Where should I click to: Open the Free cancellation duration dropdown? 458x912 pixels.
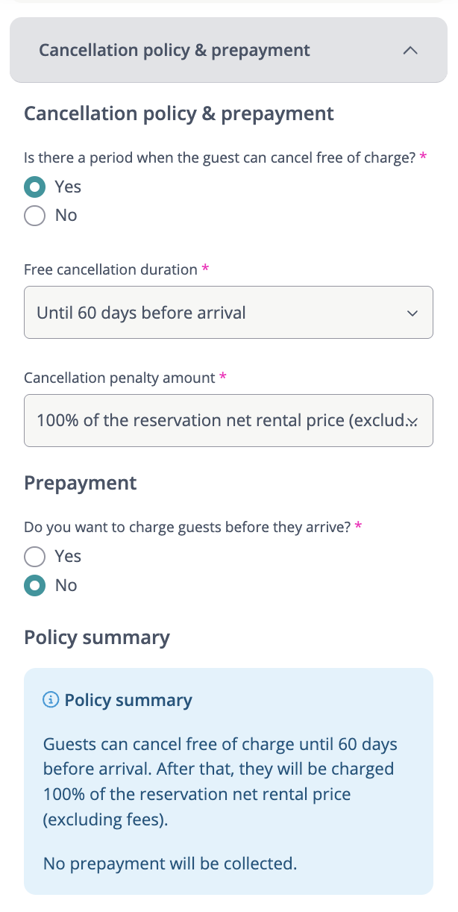(x=228, y=313)
